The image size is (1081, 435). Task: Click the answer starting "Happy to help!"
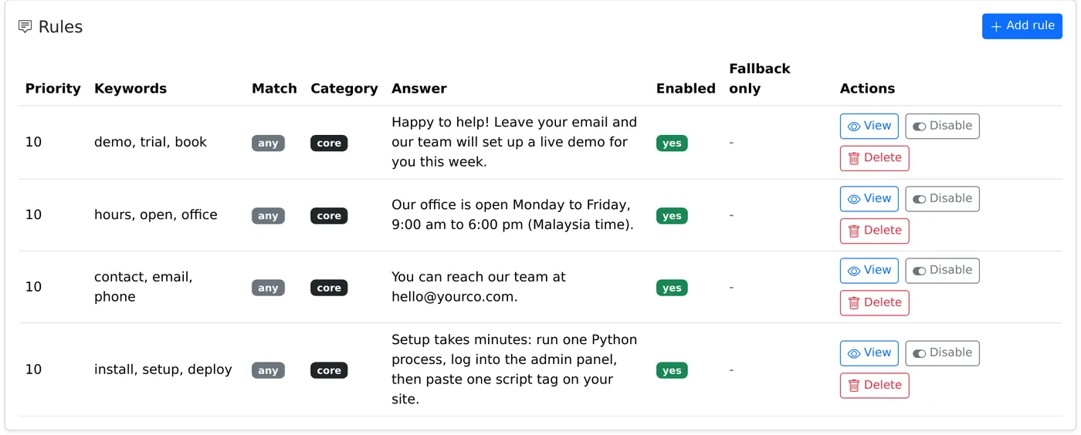tap(514, 142)
